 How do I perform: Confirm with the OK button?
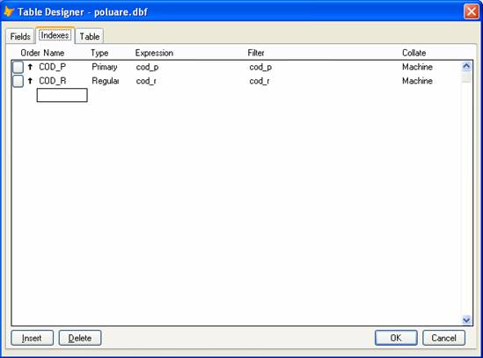396,338
